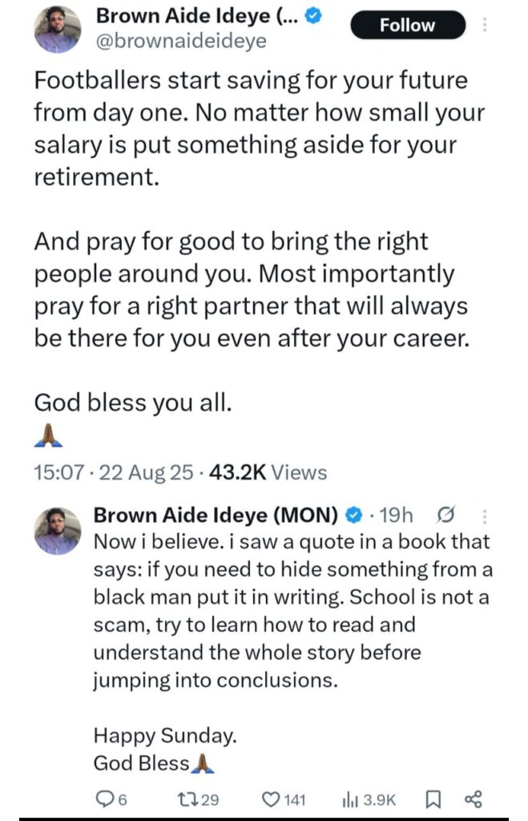
Task: Open Brown Aide Ideye top display name
Action: 197,16
